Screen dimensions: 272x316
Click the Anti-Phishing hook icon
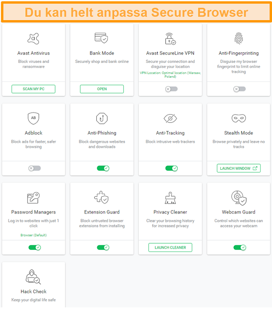pyautogui.click(x=102, y=118)
